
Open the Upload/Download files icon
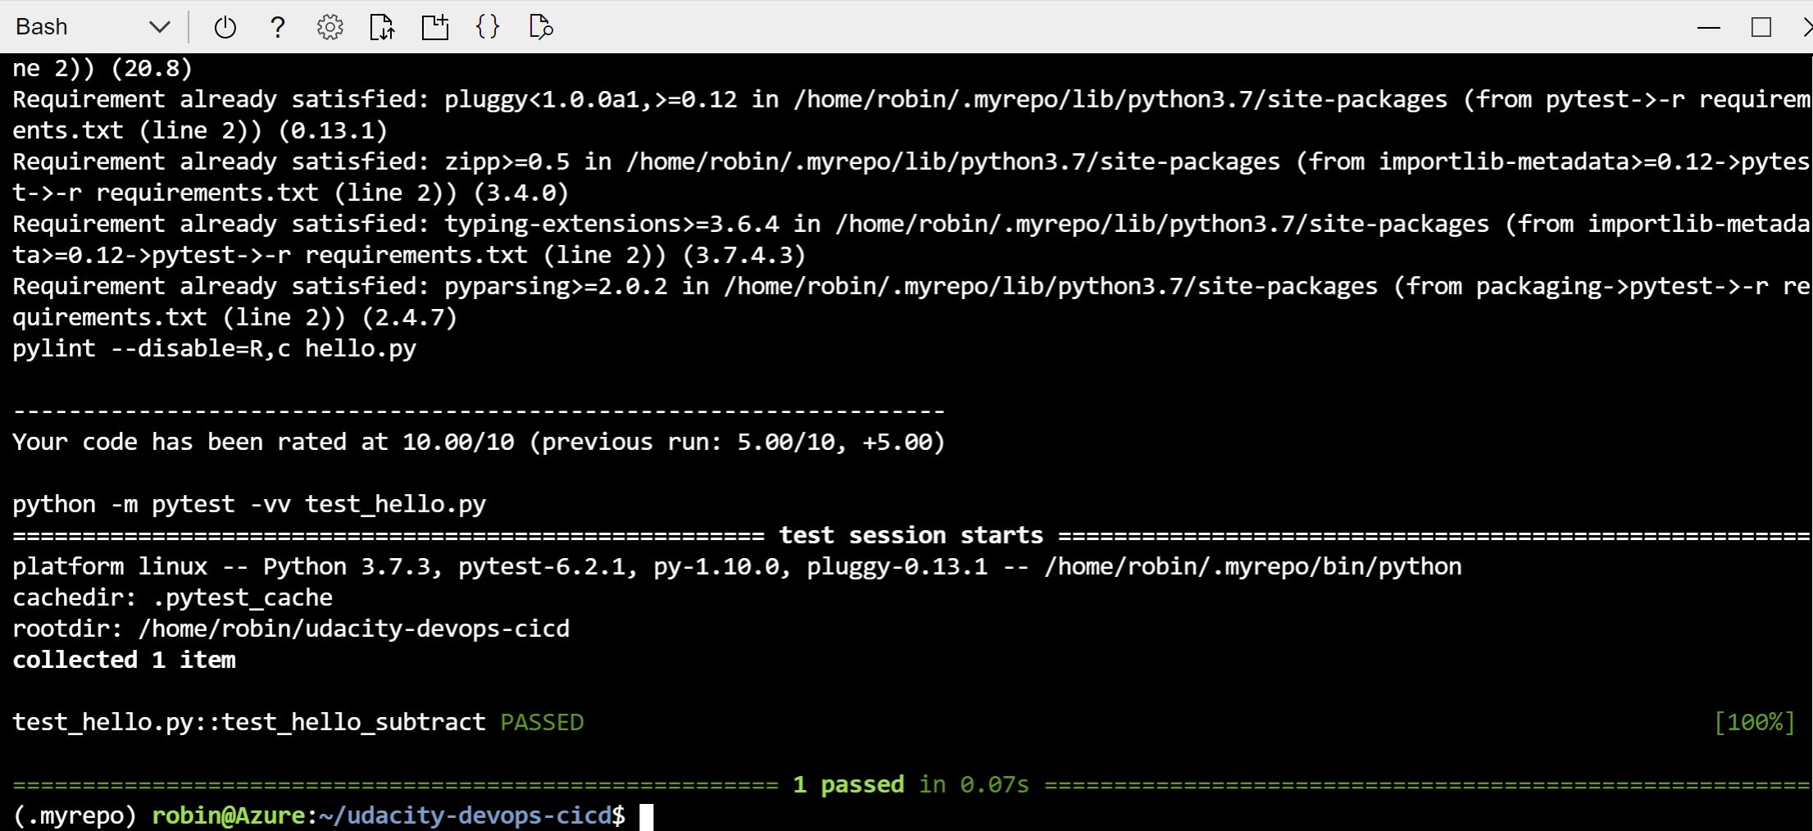coord(382,26)
